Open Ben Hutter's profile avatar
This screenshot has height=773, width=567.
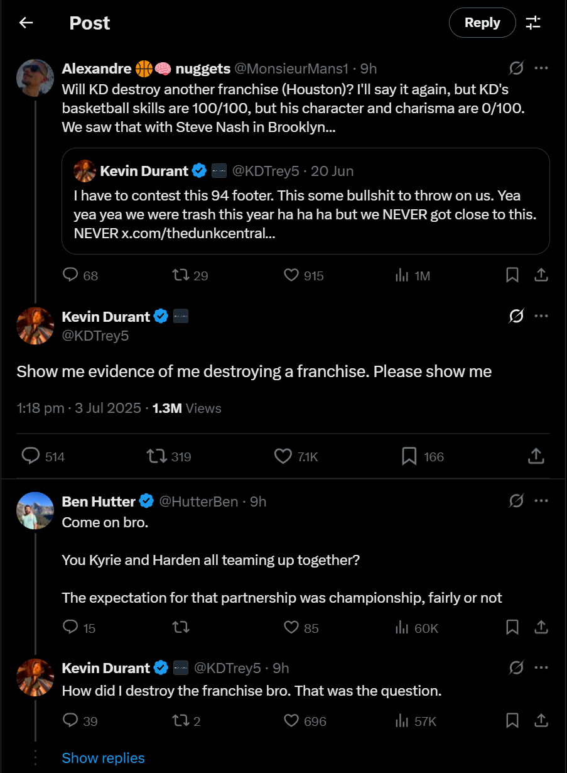click(x=35, y=510)
